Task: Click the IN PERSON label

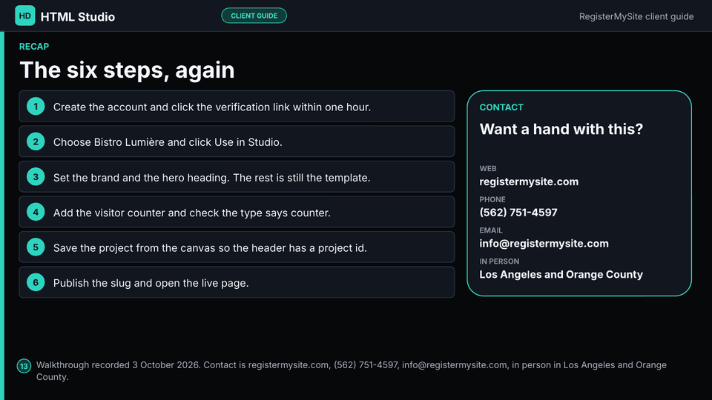Action: click(499, 261)
